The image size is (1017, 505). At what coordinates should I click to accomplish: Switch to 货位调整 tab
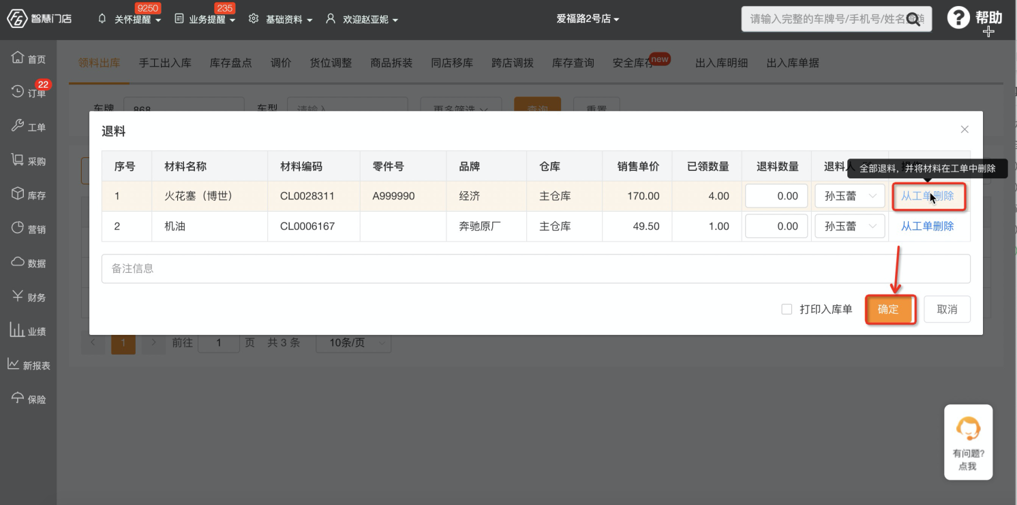331,63
